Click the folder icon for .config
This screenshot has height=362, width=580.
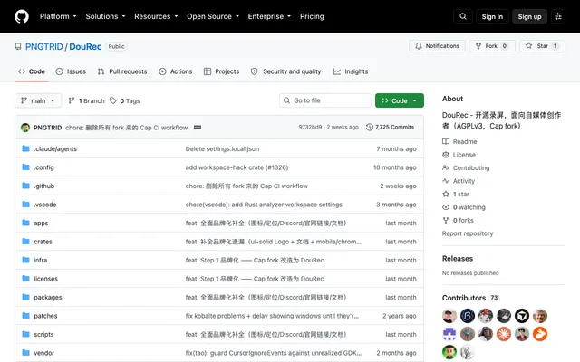click(x=25, y=167)
